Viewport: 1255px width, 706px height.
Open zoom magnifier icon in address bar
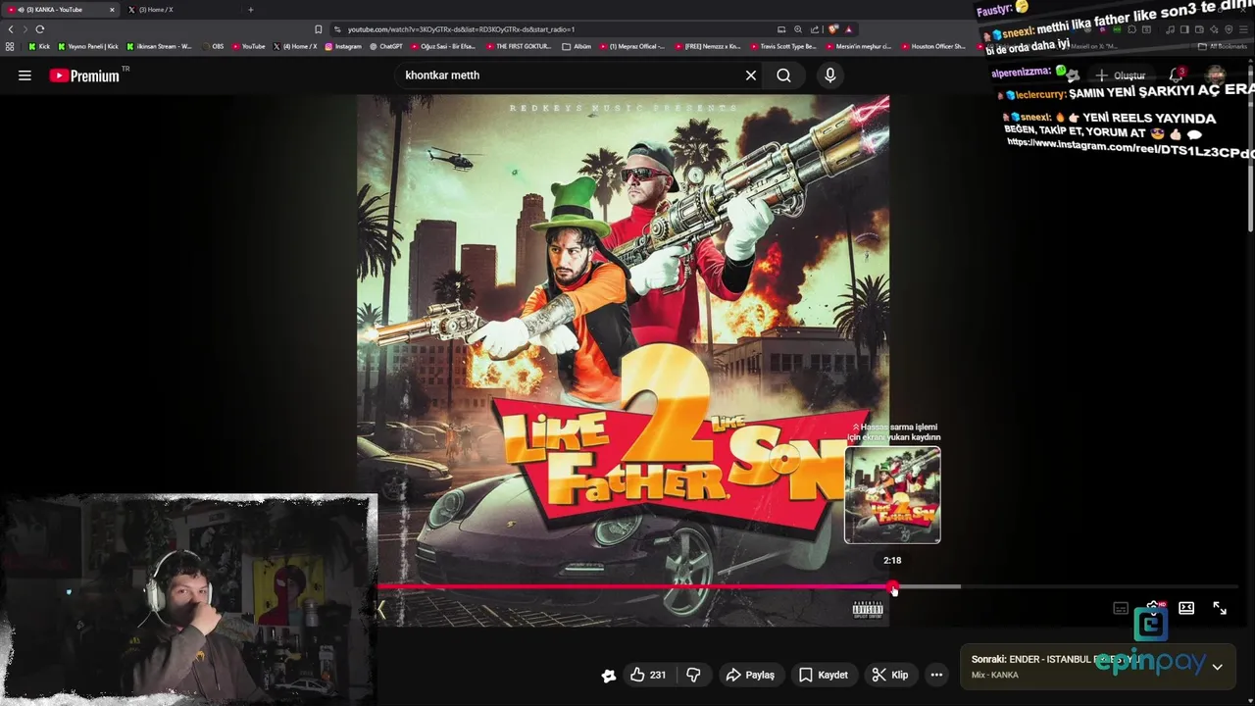click(798, 29)
